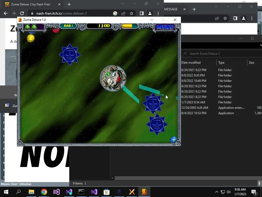This screenshot has height=197, width=262.
Task: Click the yellow ball in the game
Action: click(31, 38)
